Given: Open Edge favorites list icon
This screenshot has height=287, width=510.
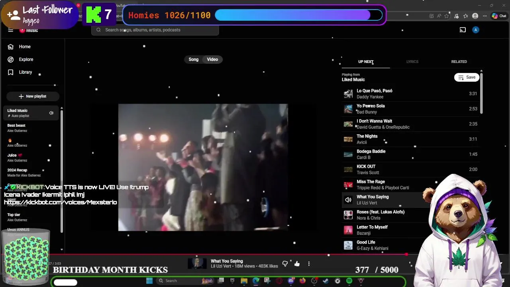Looking at the screenshot, I should pos(465,16).
